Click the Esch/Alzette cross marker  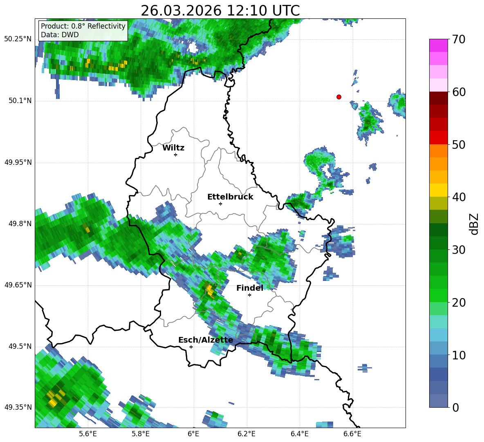tap(191, 347)
